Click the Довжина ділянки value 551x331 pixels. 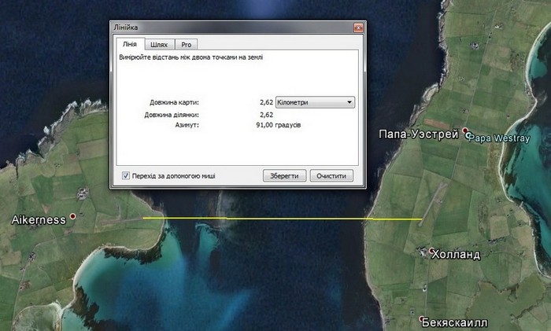266,115
